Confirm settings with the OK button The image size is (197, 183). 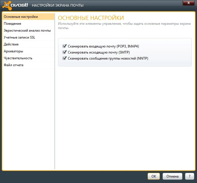154,176
